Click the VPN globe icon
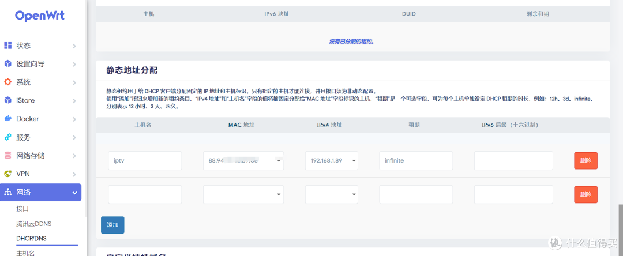Screen dimensions: 623x256 [x=8, y=174]
